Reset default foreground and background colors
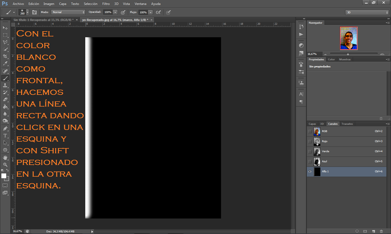 2,170
